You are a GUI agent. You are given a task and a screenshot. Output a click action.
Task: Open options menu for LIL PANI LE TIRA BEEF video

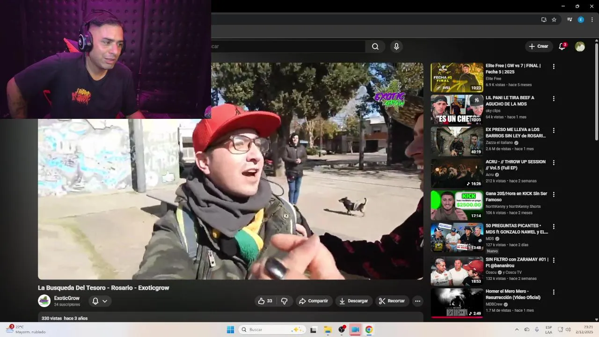click(x=554, y=99)
